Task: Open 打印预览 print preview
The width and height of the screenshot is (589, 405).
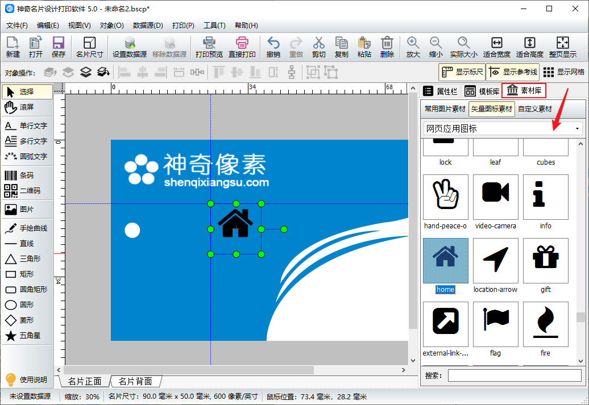Action: point(209,47)
